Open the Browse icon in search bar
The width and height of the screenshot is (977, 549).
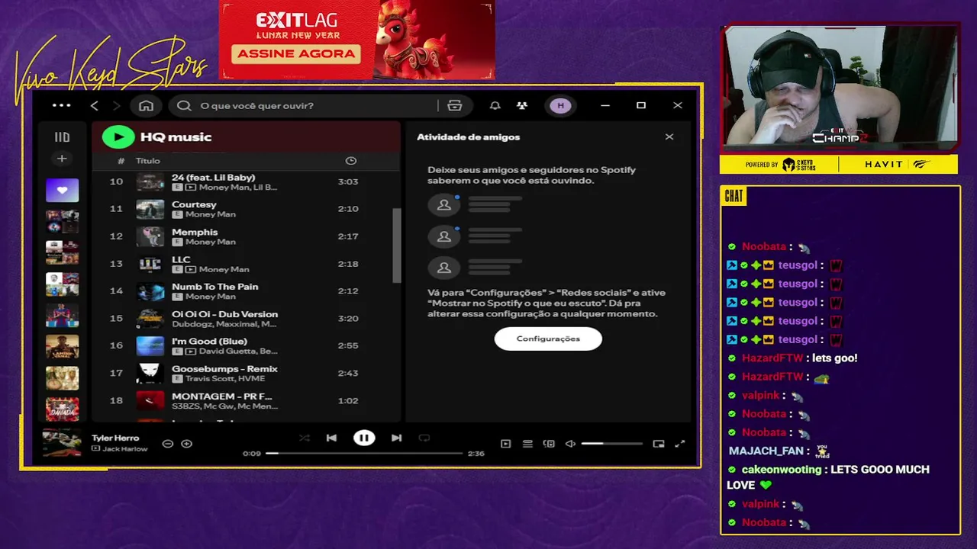coord(455,105)
